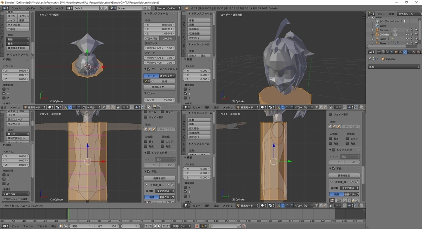Viewport: 422px width, 229px height.
Task: Adjust the 平均クリース value slider
Action: 159,63
